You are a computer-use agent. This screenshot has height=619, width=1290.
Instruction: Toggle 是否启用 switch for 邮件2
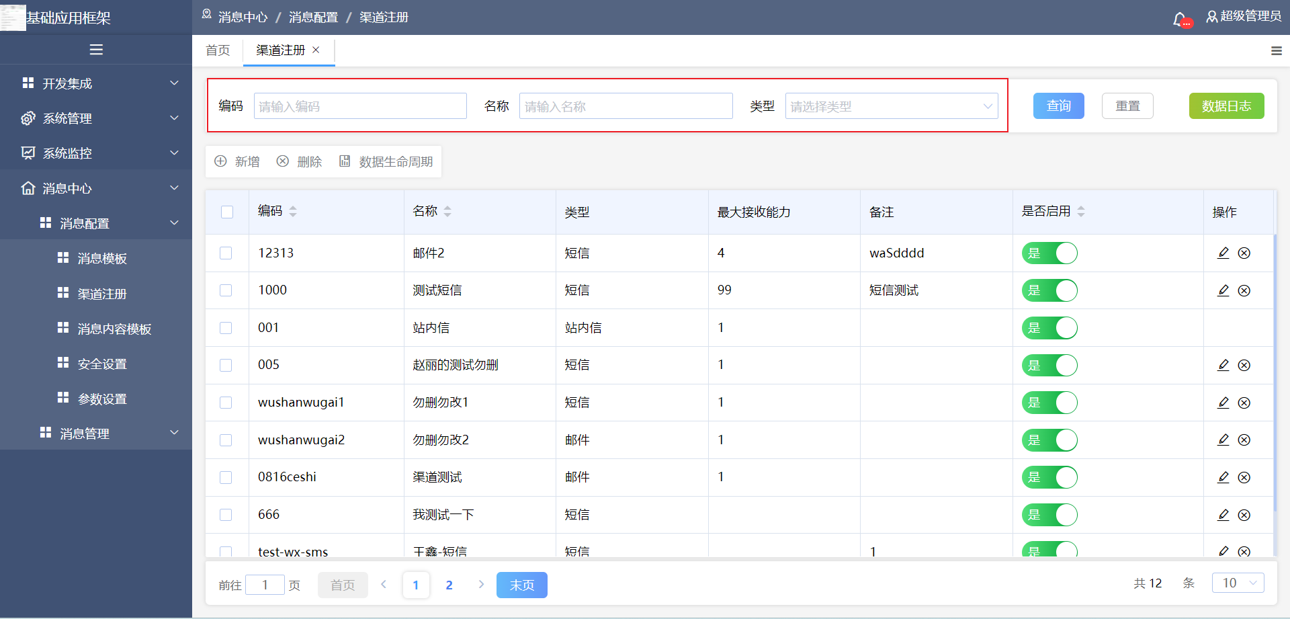[1049, 253]
